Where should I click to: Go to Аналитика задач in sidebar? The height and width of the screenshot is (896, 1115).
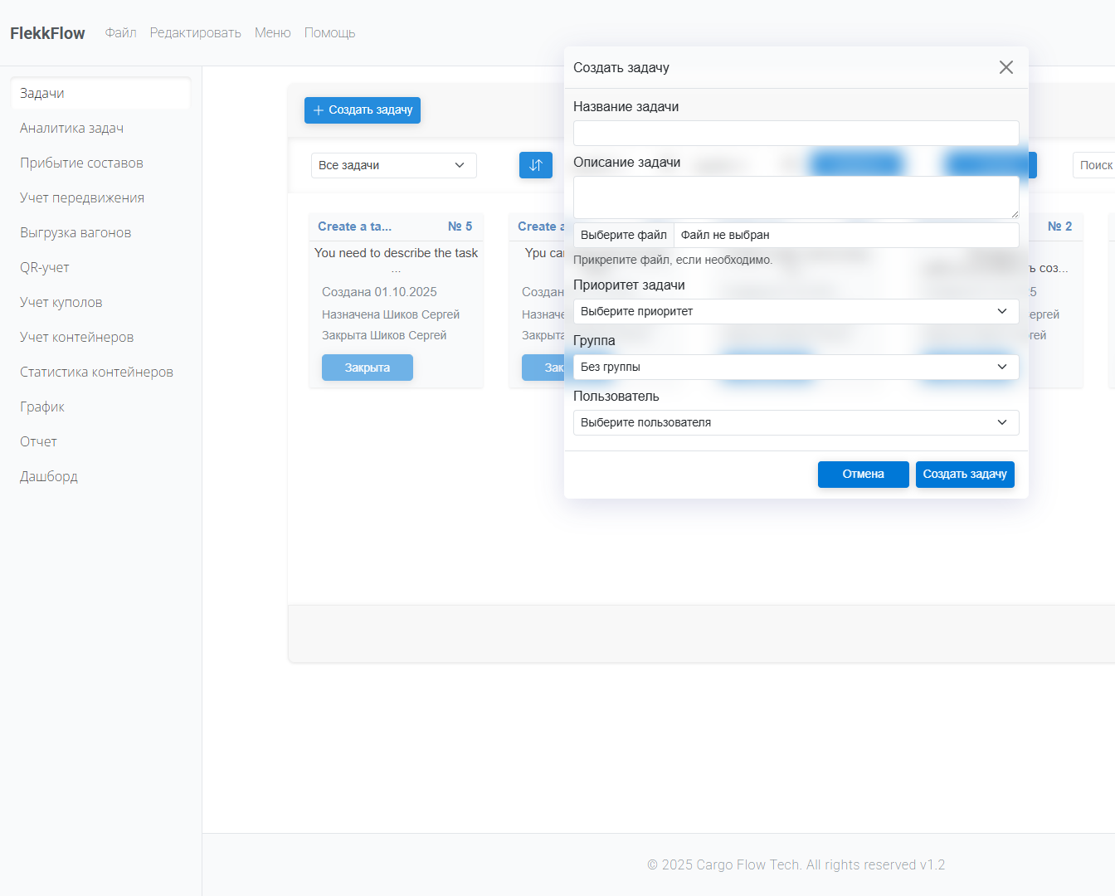71,129
